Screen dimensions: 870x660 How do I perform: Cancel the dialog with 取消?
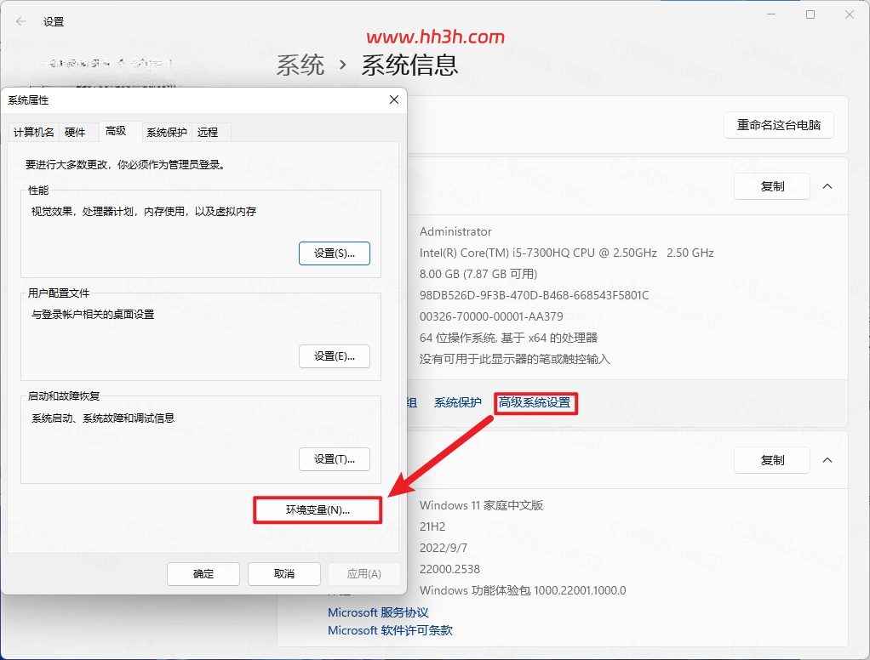(x=284, y=574)
